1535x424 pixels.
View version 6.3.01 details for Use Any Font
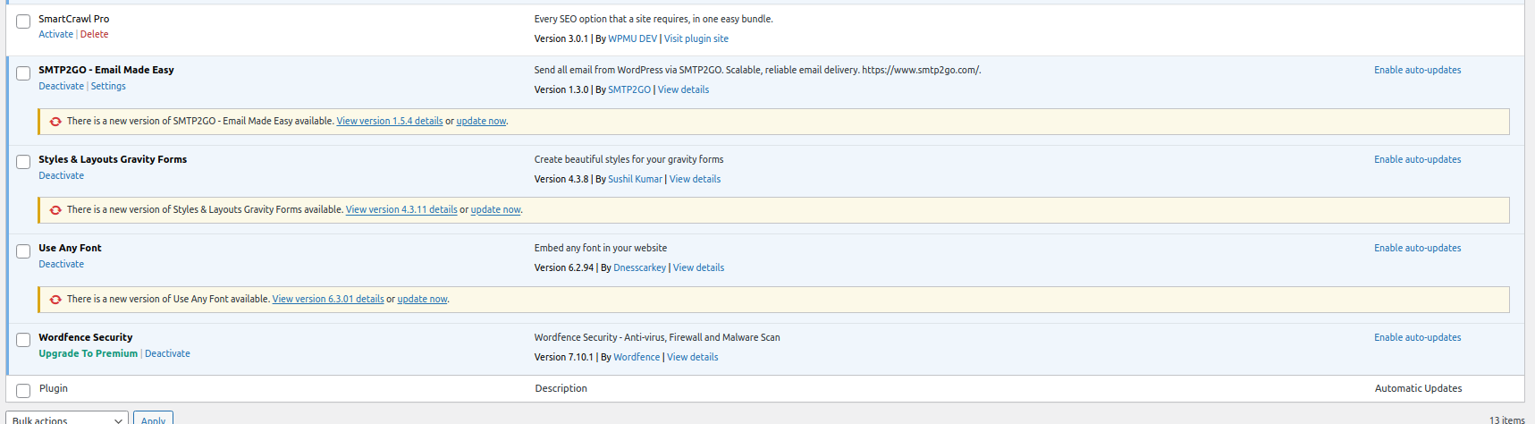pyautogui.click(x=328, y=300)
